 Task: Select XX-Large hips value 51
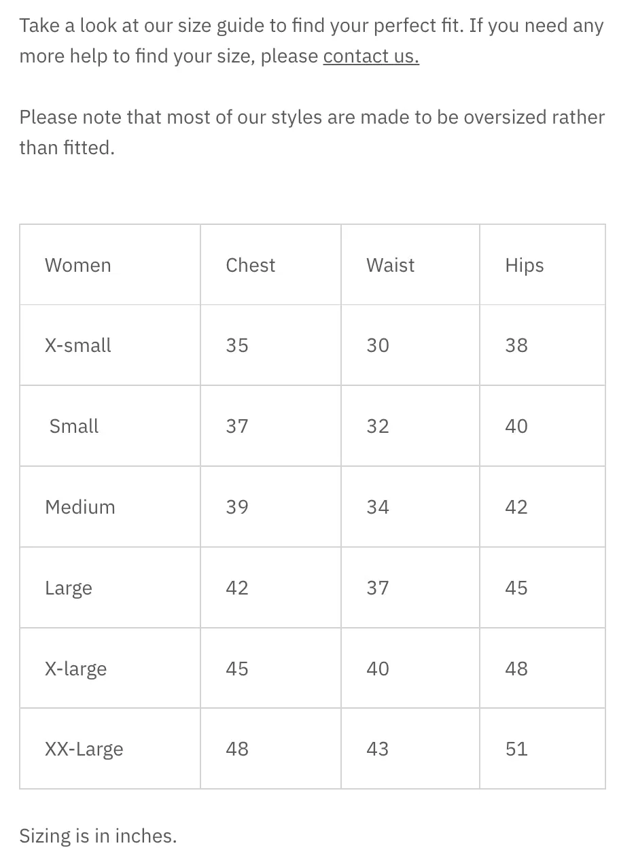tap(516, 749)
